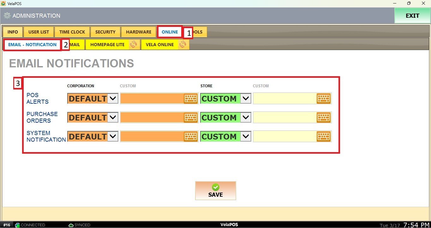Open keyboard for POS Alerts corporation custom field
Screen dimensions: 431x228
tap(191, 99)
